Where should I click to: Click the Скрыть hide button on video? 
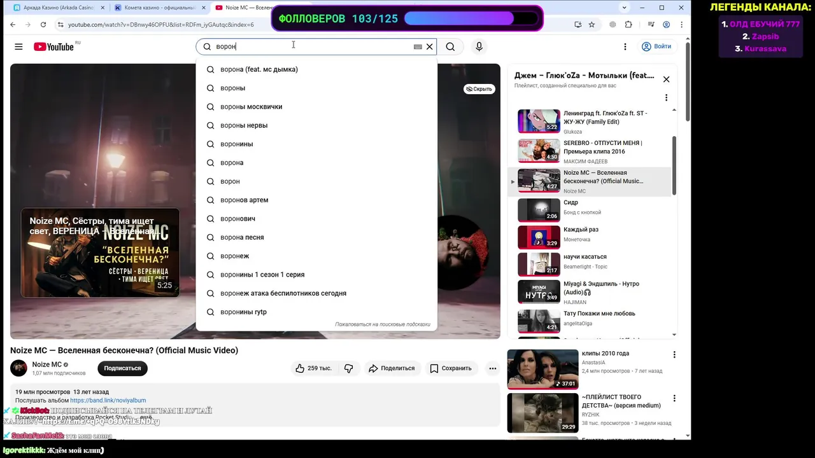479,89
